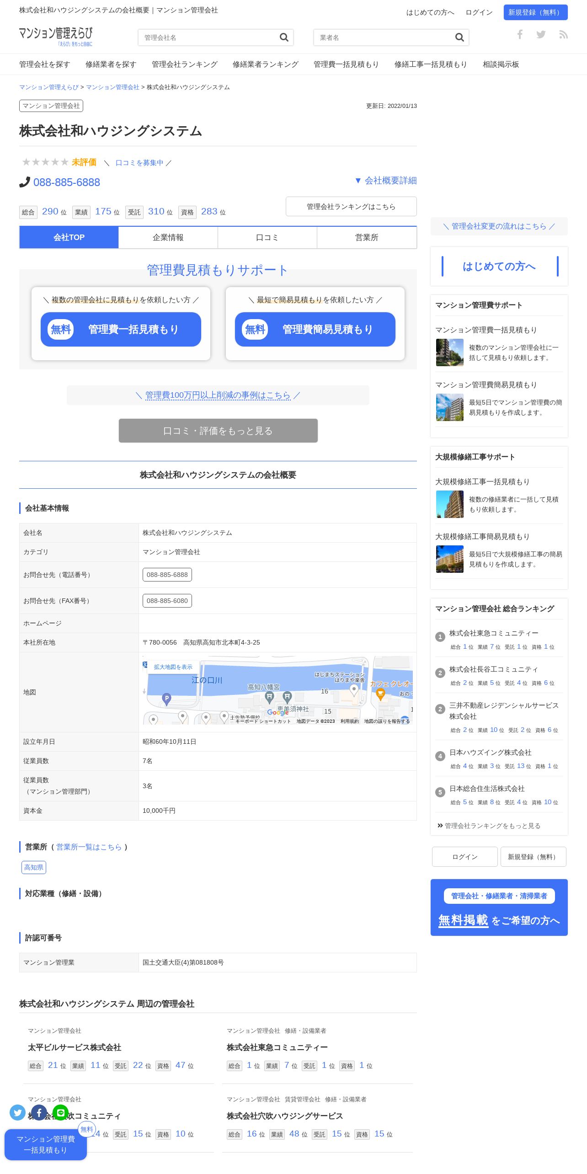587x1174 pixels.
Task: Click the 管理費一括見積もり blue button
Action: point(121,329)
